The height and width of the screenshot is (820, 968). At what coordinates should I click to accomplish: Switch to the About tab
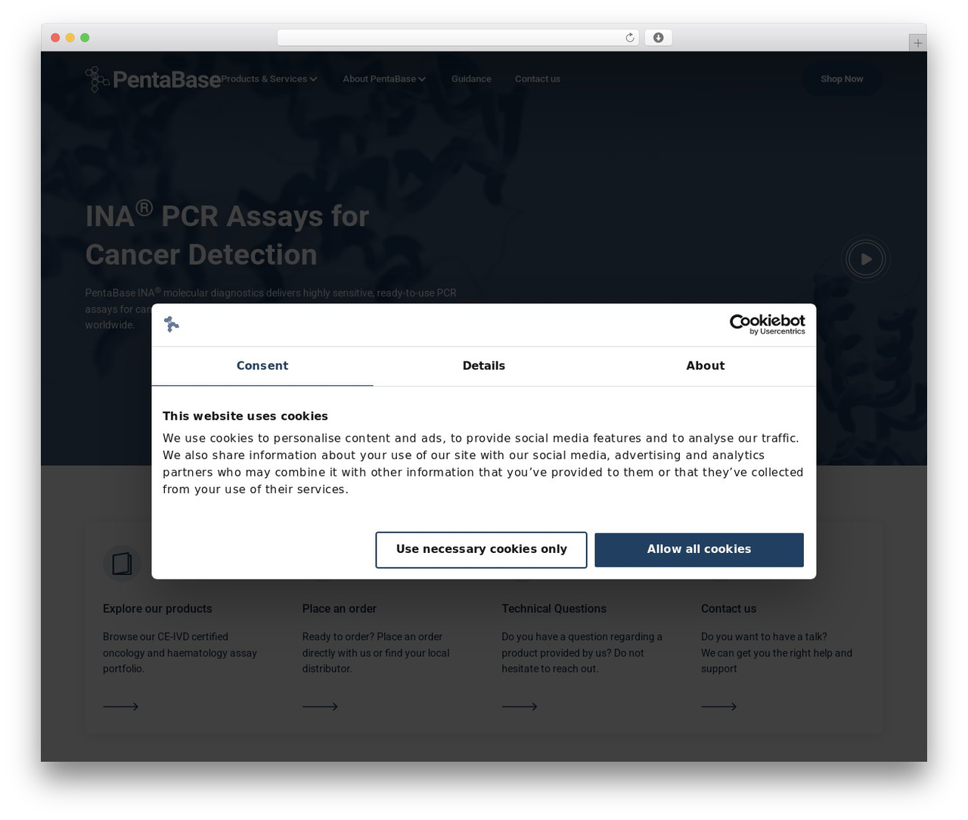coord(706,366)
